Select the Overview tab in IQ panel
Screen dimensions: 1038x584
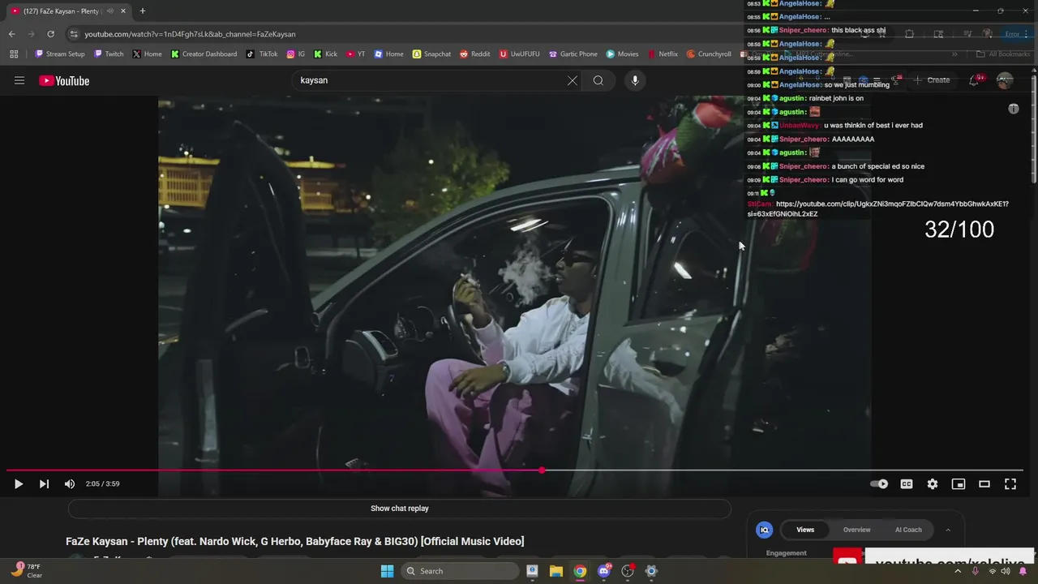856,530
